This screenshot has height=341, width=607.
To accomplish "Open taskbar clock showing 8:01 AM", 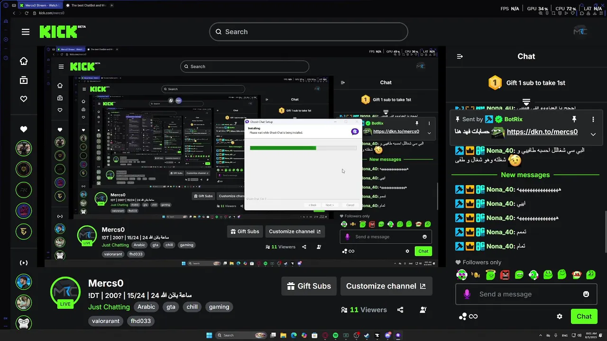I will [x=591, y=335].
